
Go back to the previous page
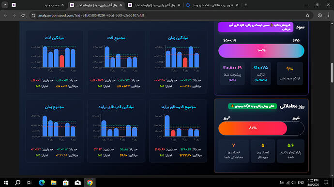click(x=5, y=15)
